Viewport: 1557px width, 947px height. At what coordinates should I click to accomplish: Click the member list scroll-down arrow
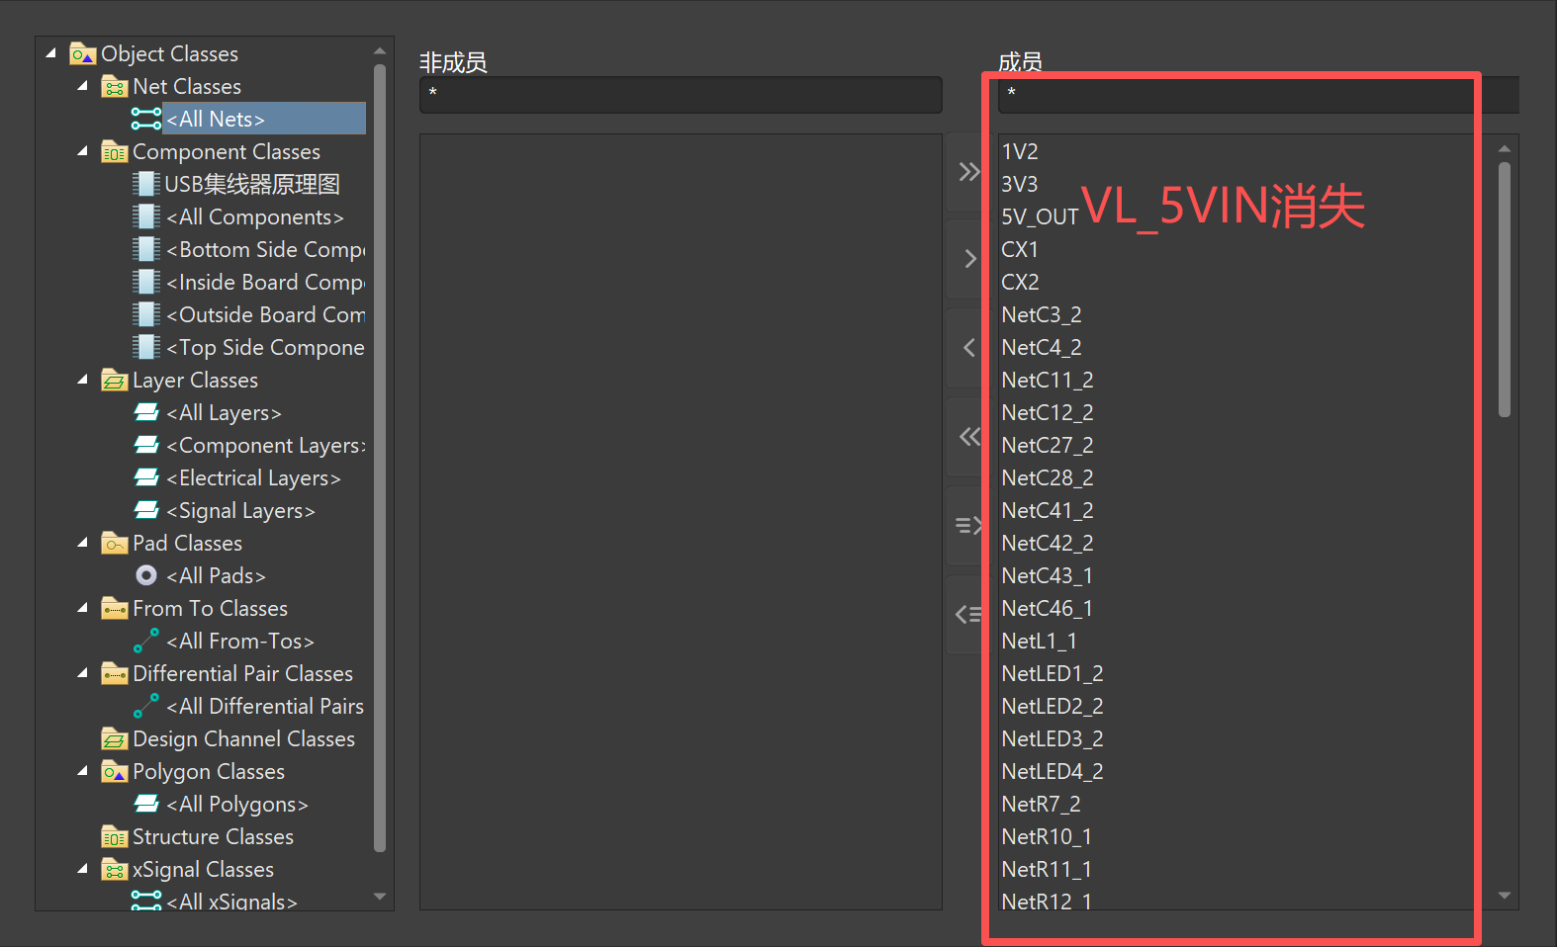click(1505, 896)
